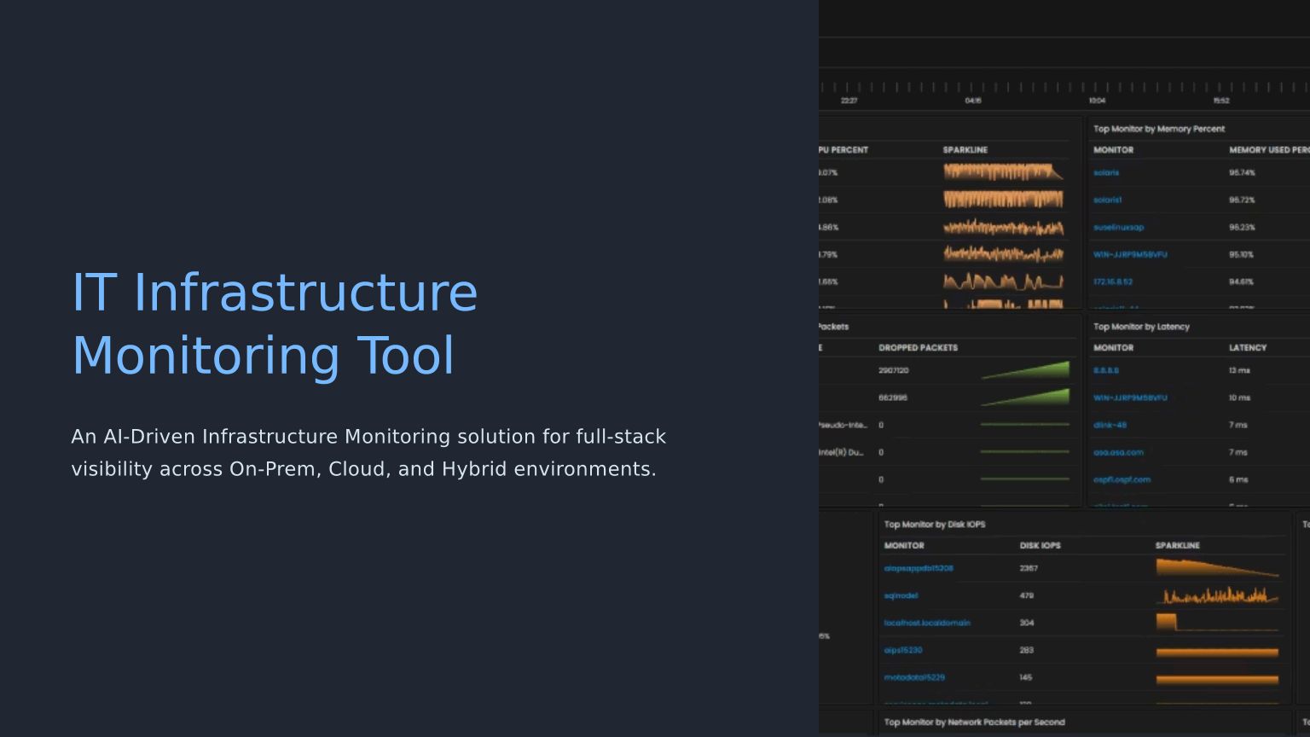This screenshot has height=737, width=1310.
Task: Open the asa.asa.com monitor link
Action: [x=1118, y=453]
